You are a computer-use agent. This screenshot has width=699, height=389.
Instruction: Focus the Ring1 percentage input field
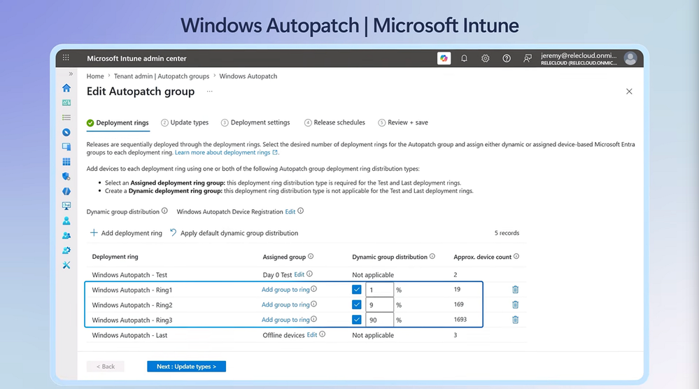click(379, 290)
